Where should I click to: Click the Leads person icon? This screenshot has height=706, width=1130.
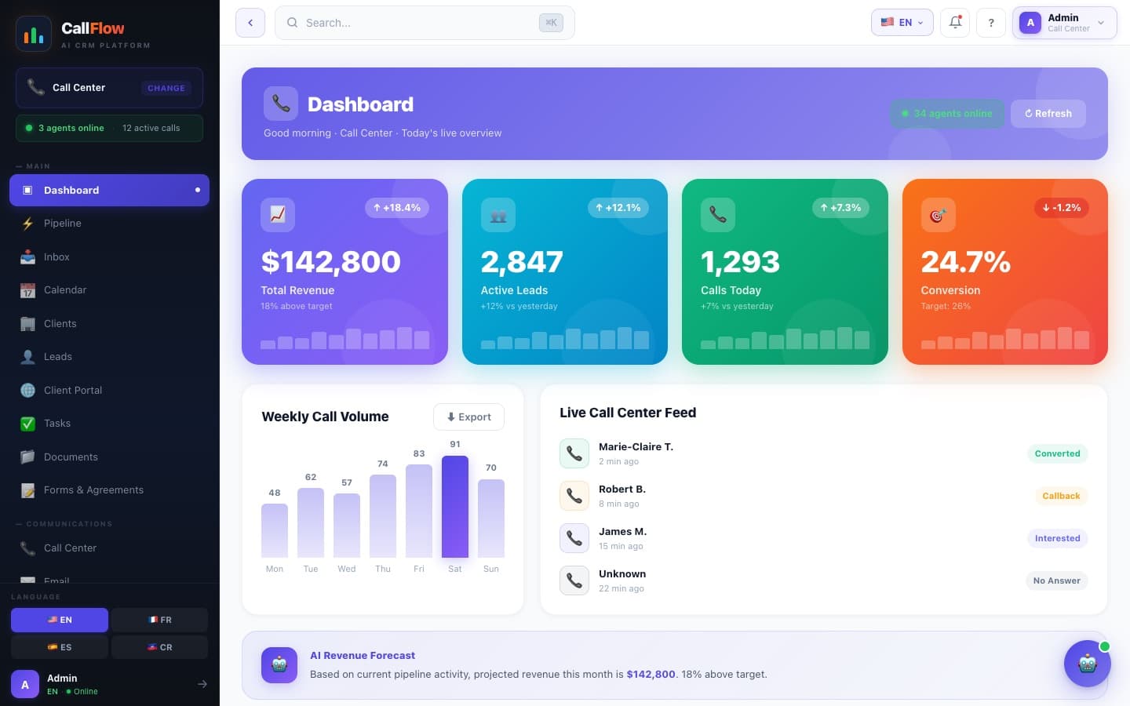[x=27, y=357]
